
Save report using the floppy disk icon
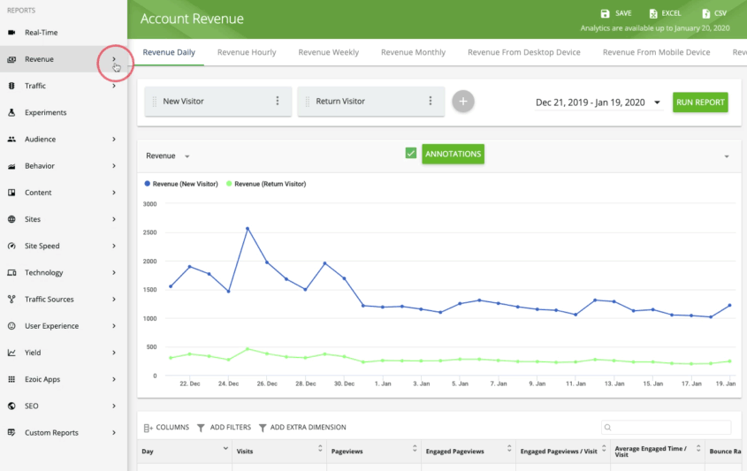(x=605, y=13)
